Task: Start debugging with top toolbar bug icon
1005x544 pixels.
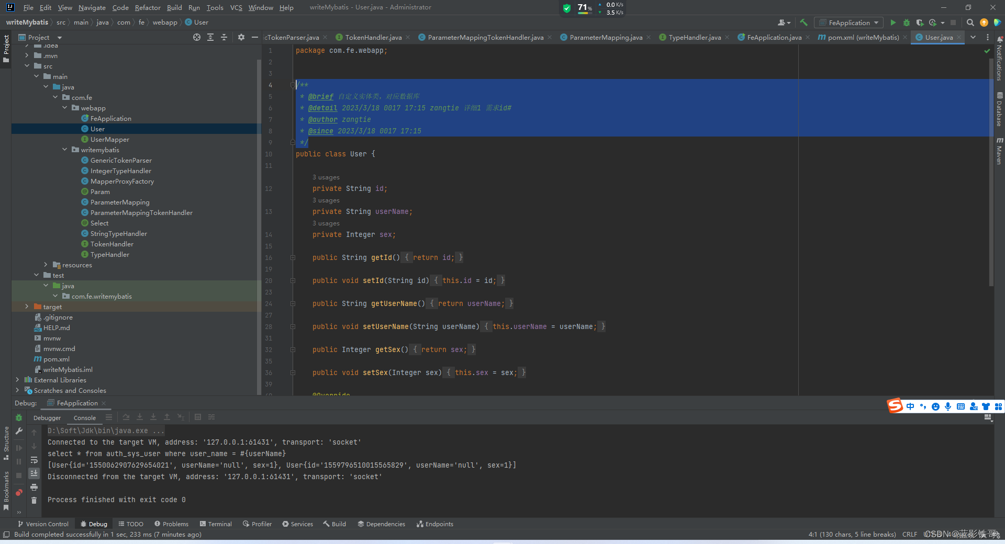Action: [906, 22]
